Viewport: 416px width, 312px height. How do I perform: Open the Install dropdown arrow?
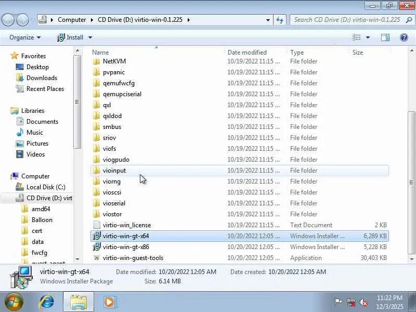coord(90,37)
